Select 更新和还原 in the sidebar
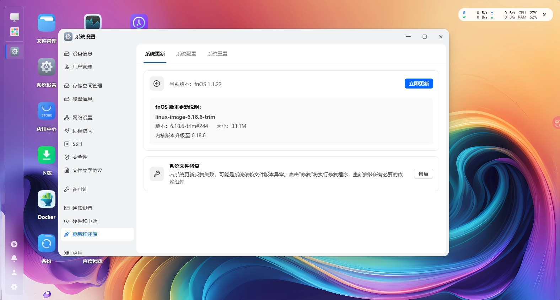The image size is (560, 300). [97, 234]
